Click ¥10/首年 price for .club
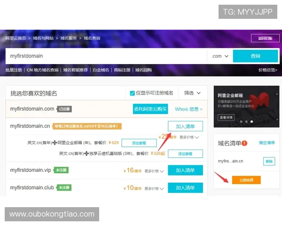 point(133,188)
